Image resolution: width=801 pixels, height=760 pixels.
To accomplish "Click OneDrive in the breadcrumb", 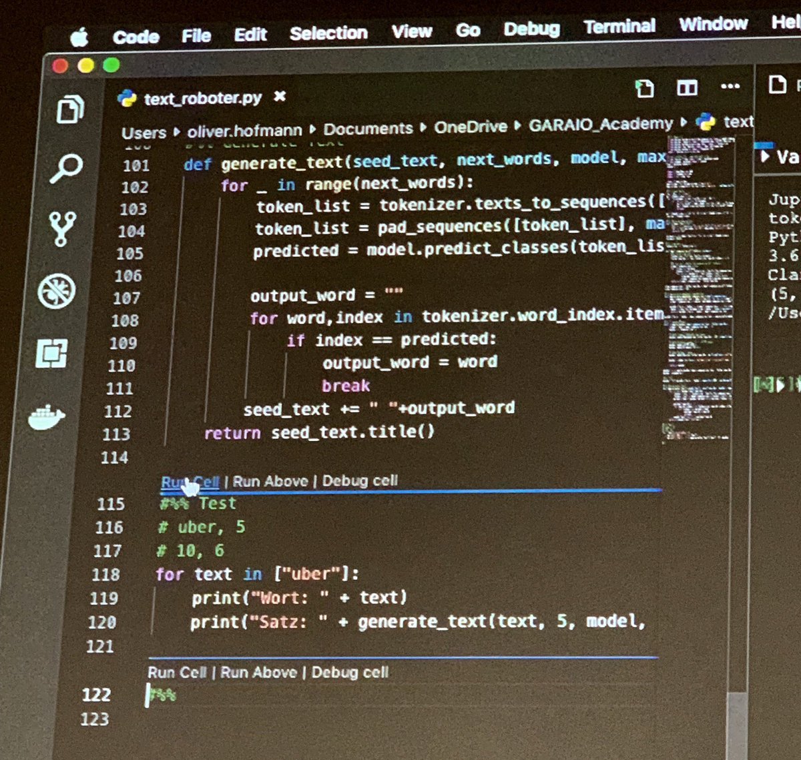I will pos(471,126).
